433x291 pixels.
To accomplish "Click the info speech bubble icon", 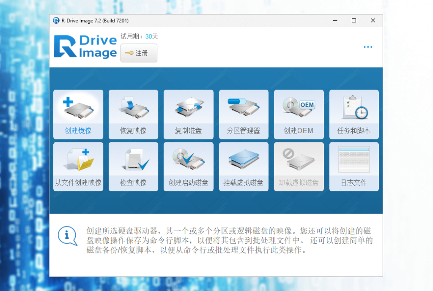I will tap(67, 236).
